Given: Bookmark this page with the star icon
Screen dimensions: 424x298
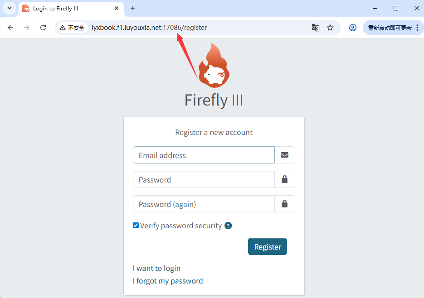Looking at the screenshot, I should click(330, 28).
